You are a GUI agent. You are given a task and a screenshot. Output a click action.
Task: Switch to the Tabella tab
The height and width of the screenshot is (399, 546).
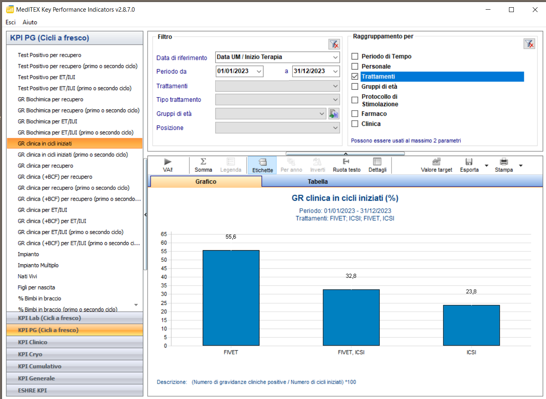click(x=317, y=182)
